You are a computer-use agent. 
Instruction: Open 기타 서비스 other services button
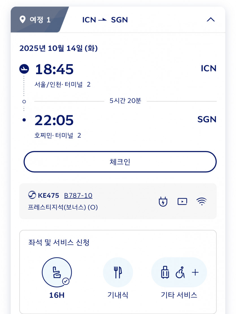click(x=179, y=272)
